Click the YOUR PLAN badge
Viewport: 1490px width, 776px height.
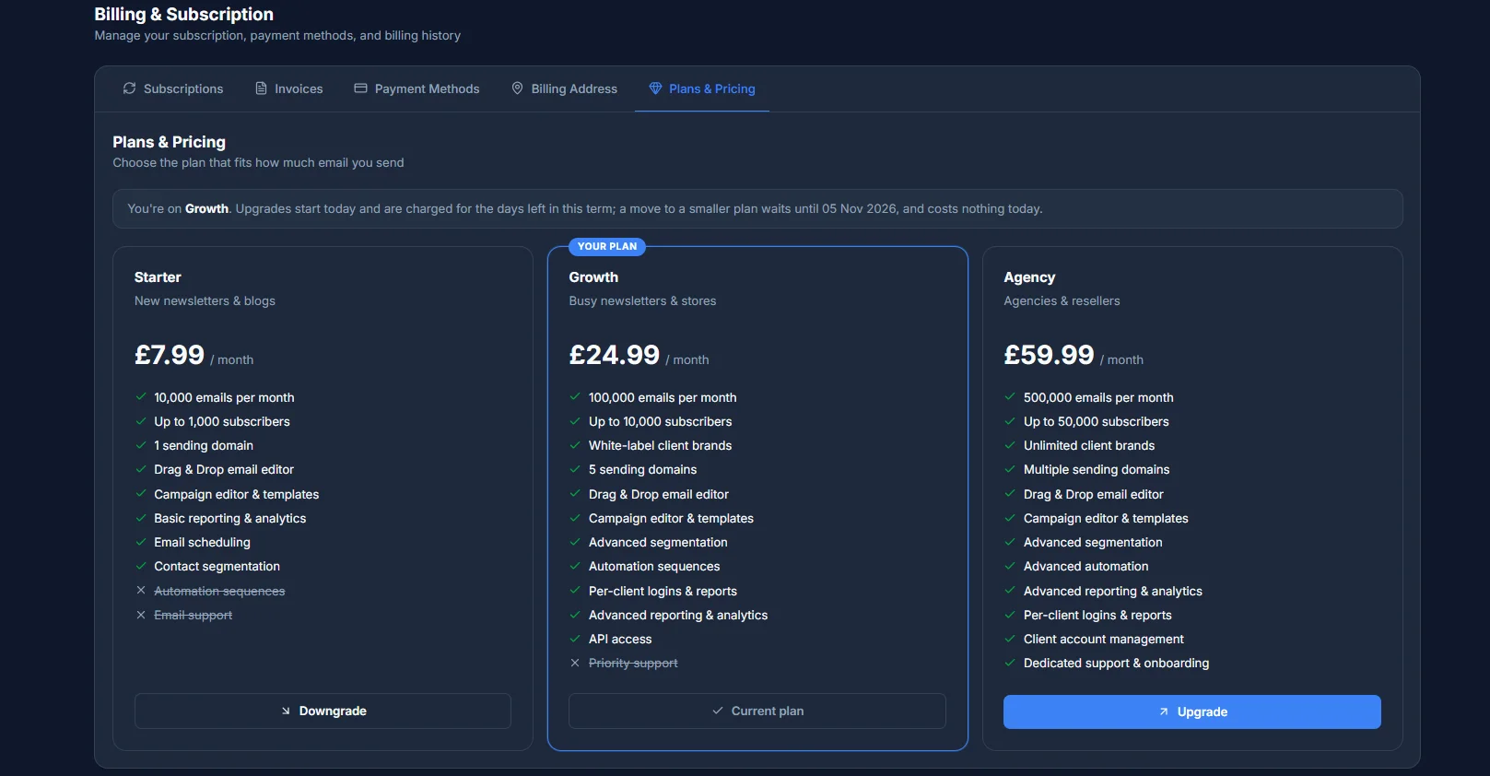tap(607, 246)
